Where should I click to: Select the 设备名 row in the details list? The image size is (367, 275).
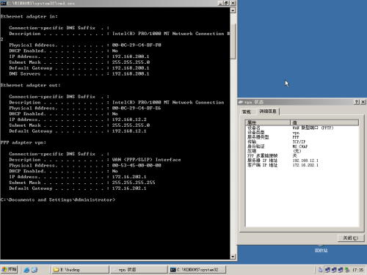pos(302,128)
